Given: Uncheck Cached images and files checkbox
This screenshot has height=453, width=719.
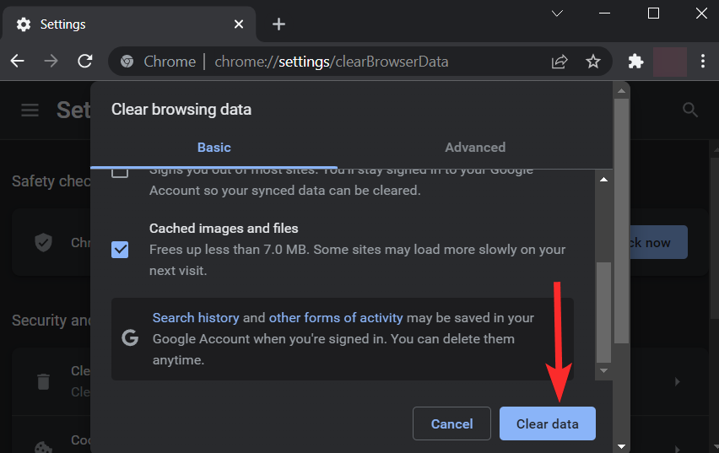Looking at the screenshot, I should [x=120, y=249].
